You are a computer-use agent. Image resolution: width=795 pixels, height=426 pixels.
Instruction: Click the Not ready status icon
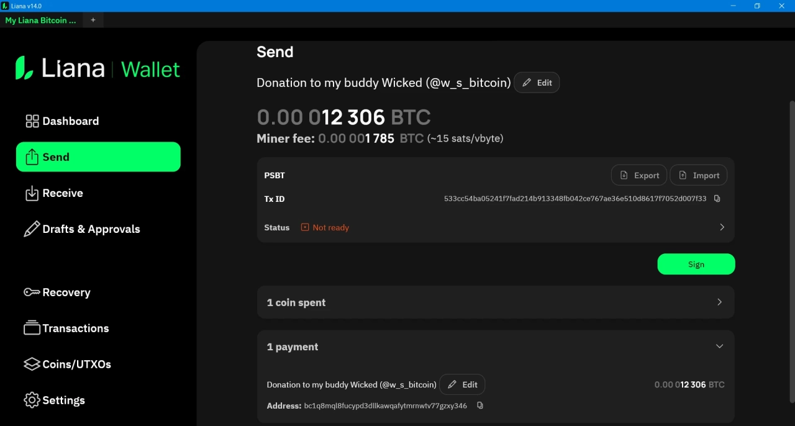tap(305, 227)
